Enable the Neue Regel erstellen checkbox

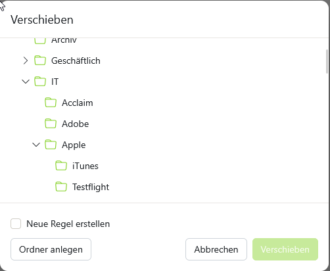[x=16, y=224]
